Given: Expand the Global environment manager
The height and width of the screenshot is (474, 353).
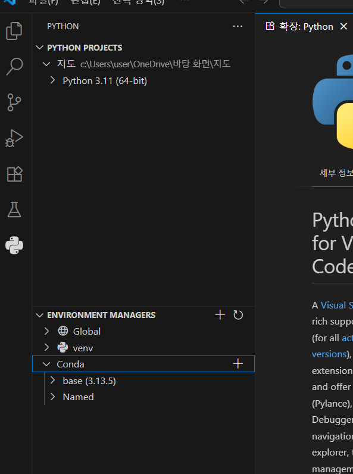Looking at the screenshot, I should (46, 331).
